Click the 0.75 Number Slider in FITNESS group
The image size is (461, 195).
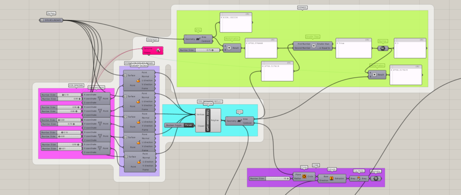pyautogui.click(x=199, y=50)
